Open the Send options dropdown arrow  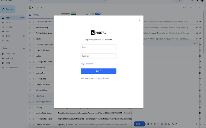click(x=144, y=124)
